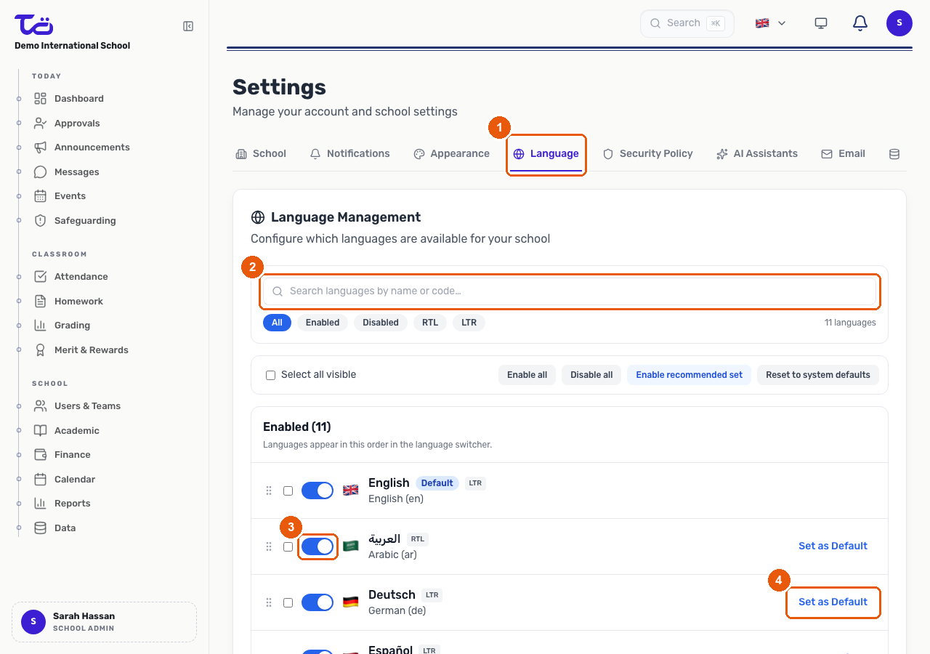Set Arabic as Default
This screenshot has width=930, height=654.
tap(833, 546)
